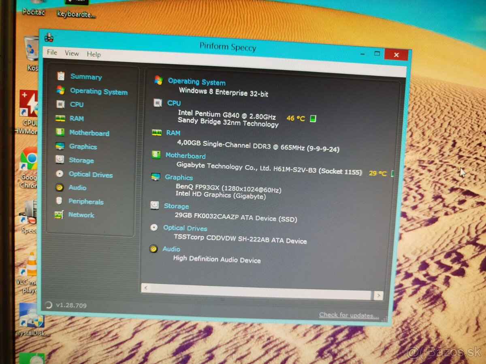Screen dimensions: 486x364
Task: Click the horizontal scrollbar left arrow
Action: point(146,288)
